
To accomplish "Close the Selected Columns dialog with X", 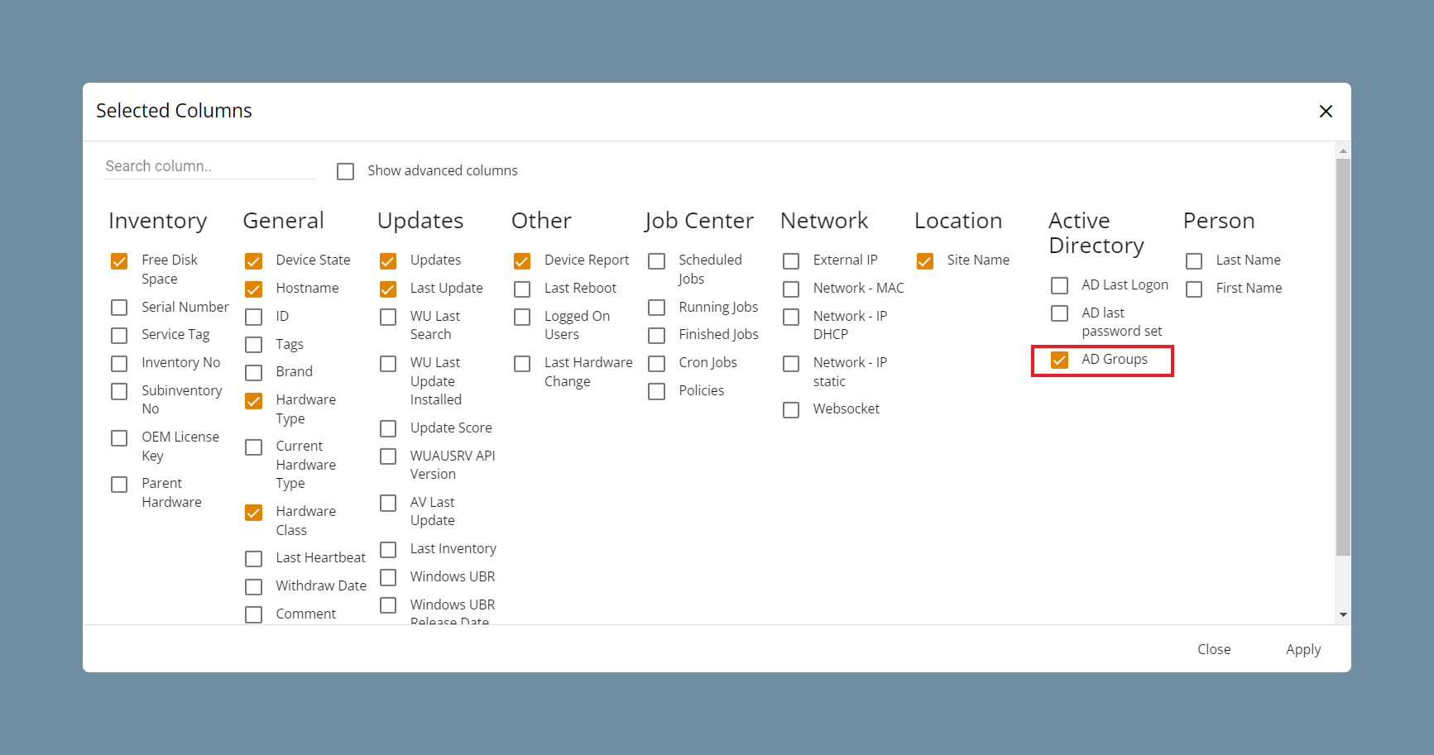I will click(x=1326, y=112).
